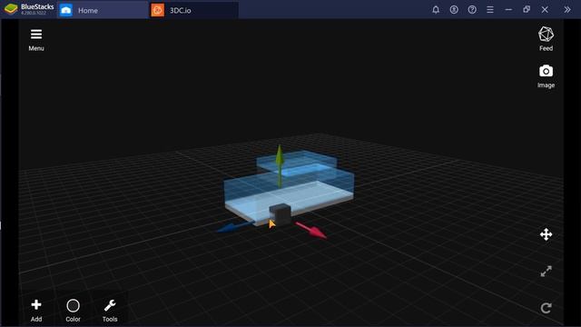Click the red axis arrow of gizmo
581x327 pixels.
coord(310,230)
